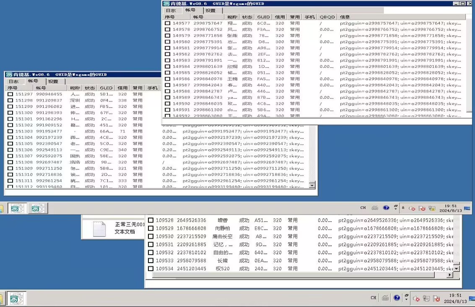Select the checkbox for row 109531

151,245
